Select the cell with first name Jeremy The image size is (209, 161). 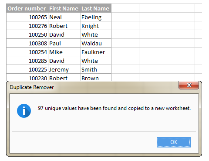point(64,69)
